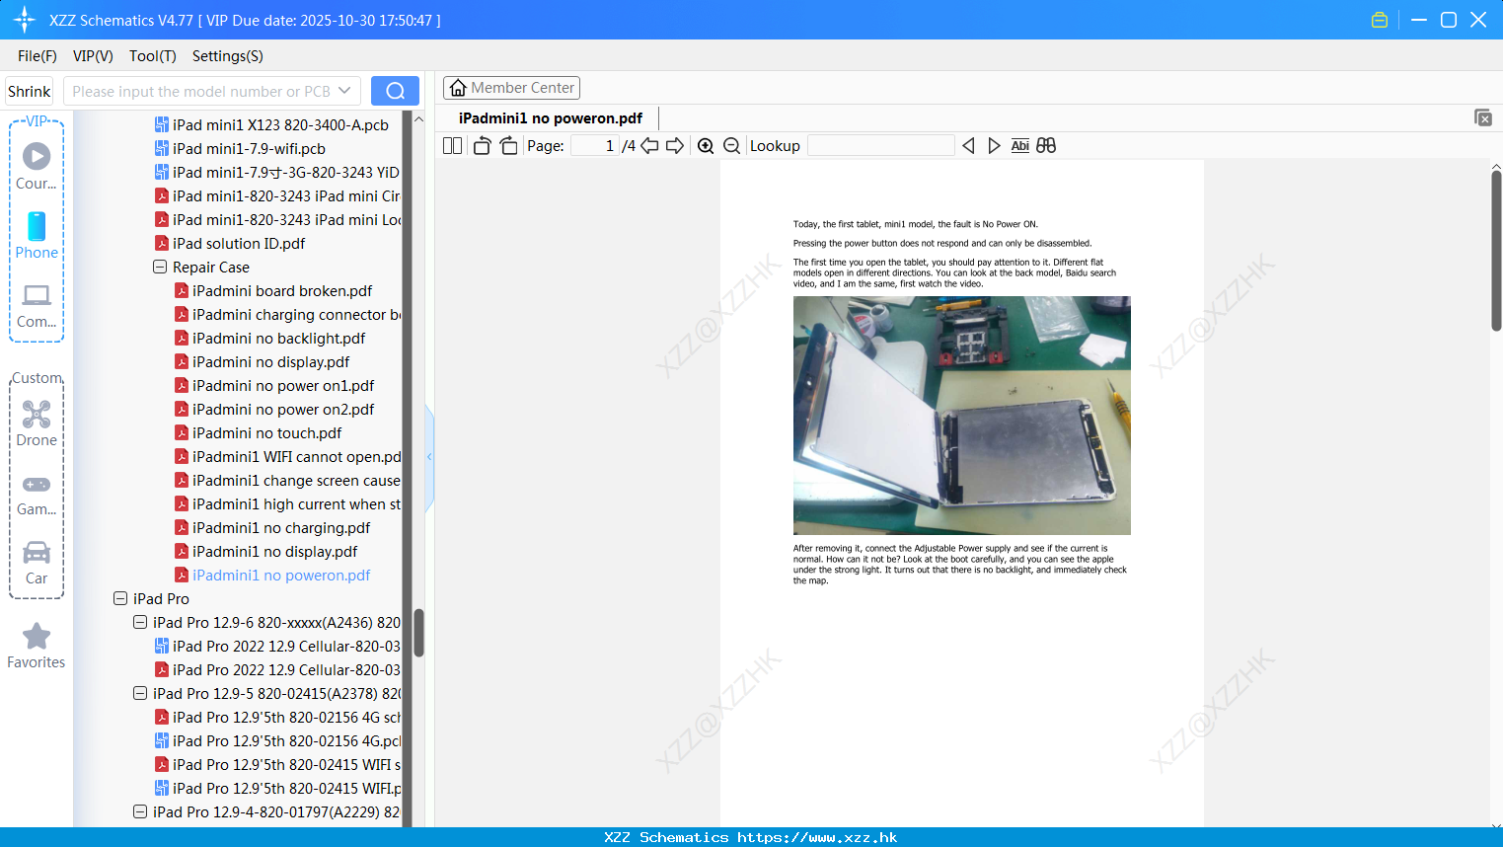This screenshot has height=847, width=1503.
Task: Click website link in status bar
Action: point(817,837)
